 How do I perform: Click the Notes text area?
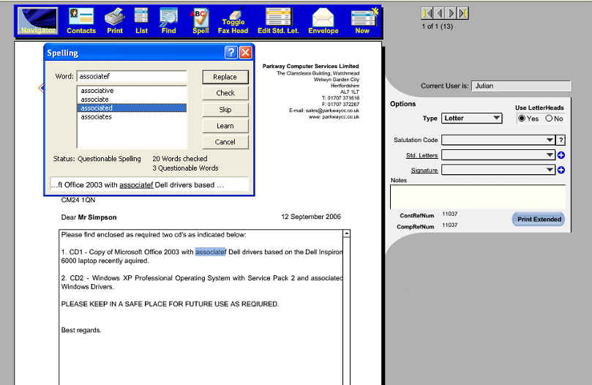click(478, 197)
